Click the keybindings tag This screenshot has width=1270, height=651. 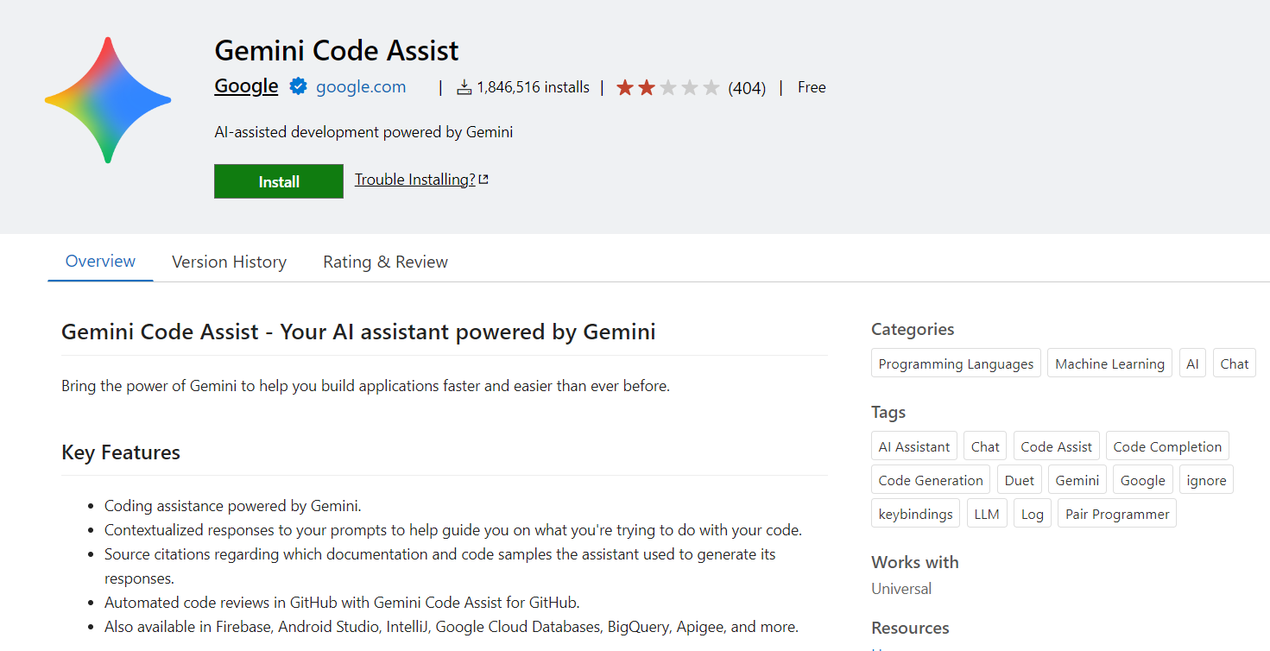point(916,514)
